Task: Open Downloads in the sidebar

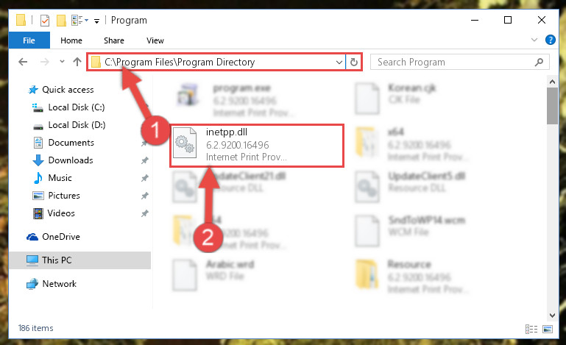Action: (71, 160)
